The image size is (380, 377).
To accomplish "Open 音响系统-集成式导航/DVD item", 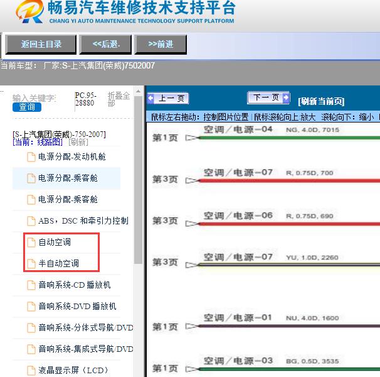I will coord(86,349).
